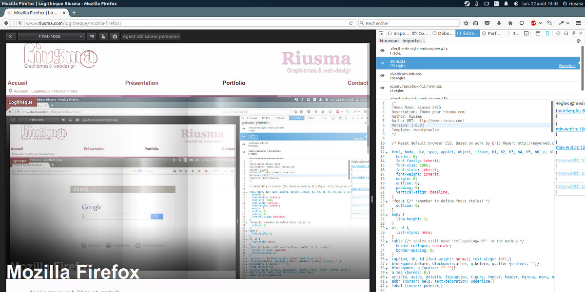Open the bookmarks list icon

(x=477, y=23)
